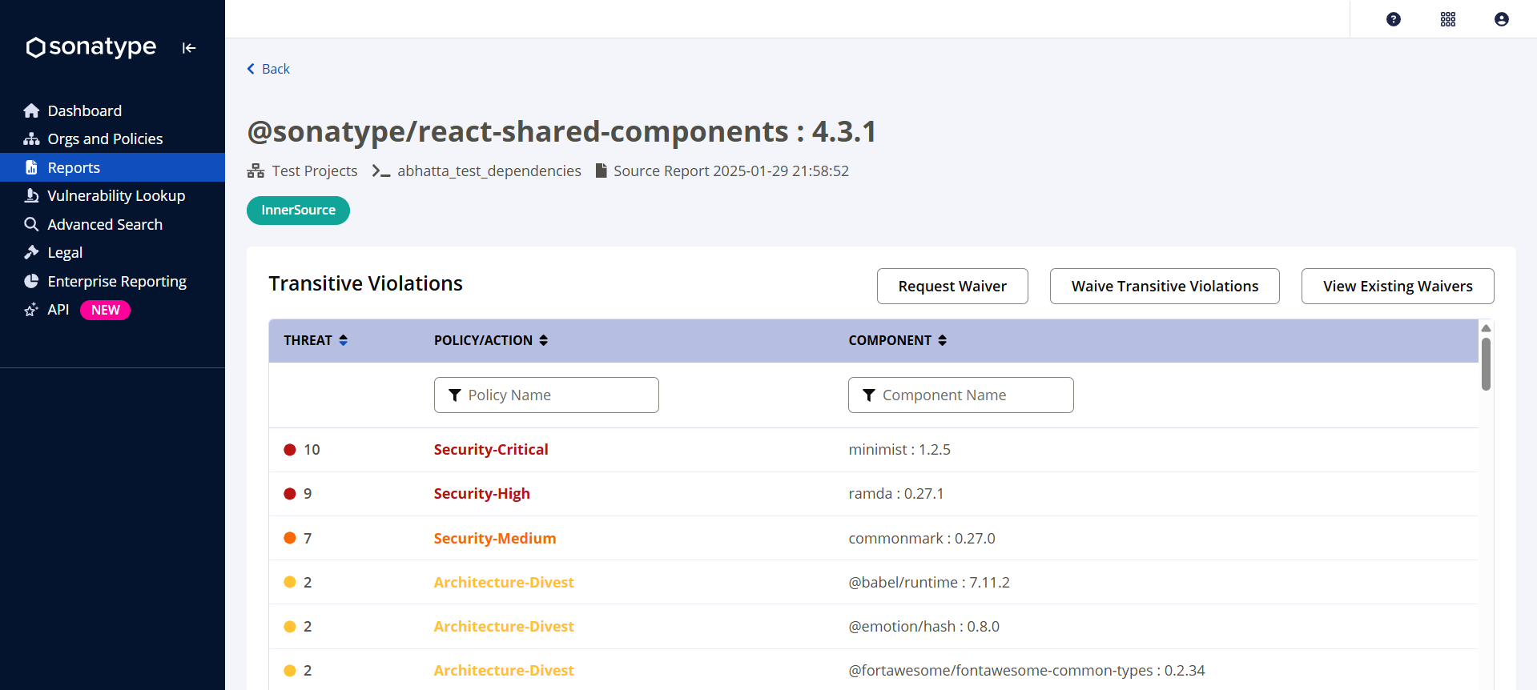Click the Dashboard home icon
Screen dimensions: 1537x690
pos(31,110)
